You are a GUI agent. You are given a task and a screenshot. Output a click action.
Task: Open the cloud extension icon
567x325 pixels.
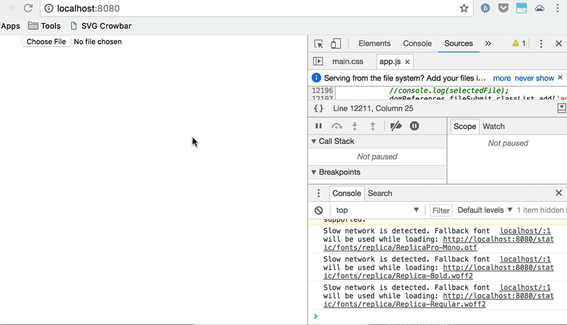tap(539, 8)
